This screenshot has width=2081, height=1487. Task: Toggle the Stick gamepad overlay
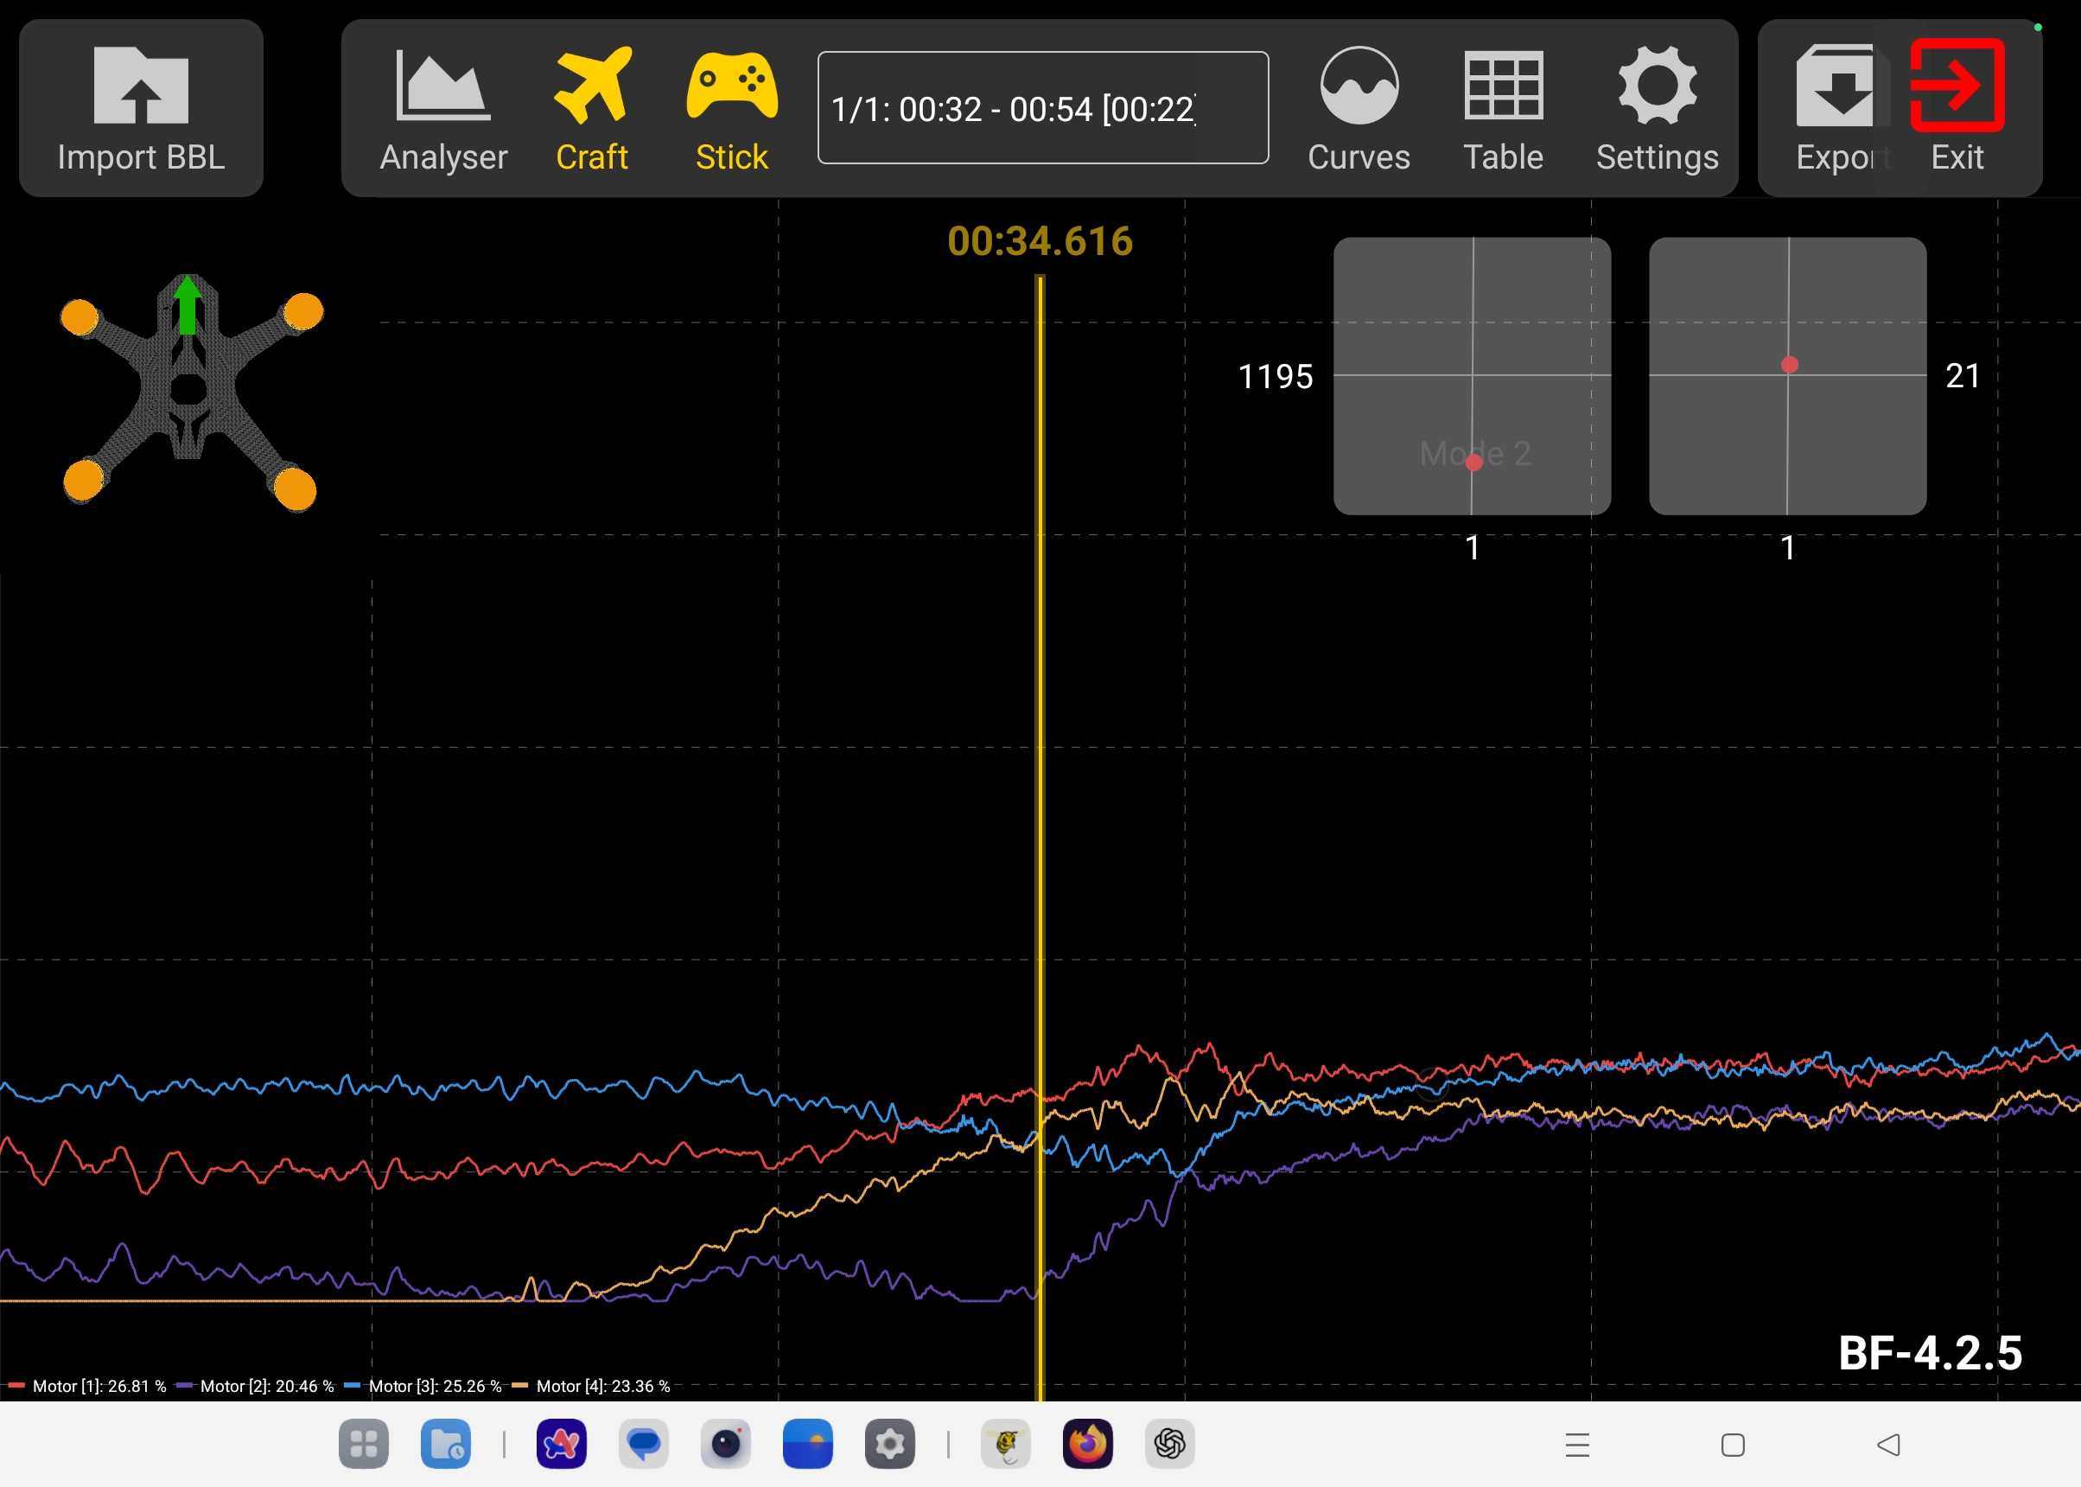(731, 108)
